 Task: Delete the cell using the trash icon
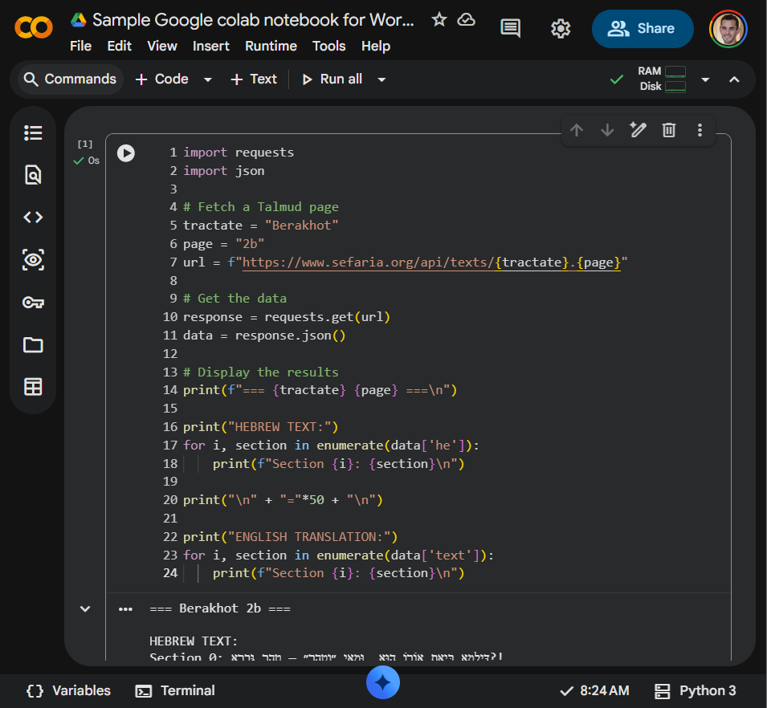click(668, 130)
